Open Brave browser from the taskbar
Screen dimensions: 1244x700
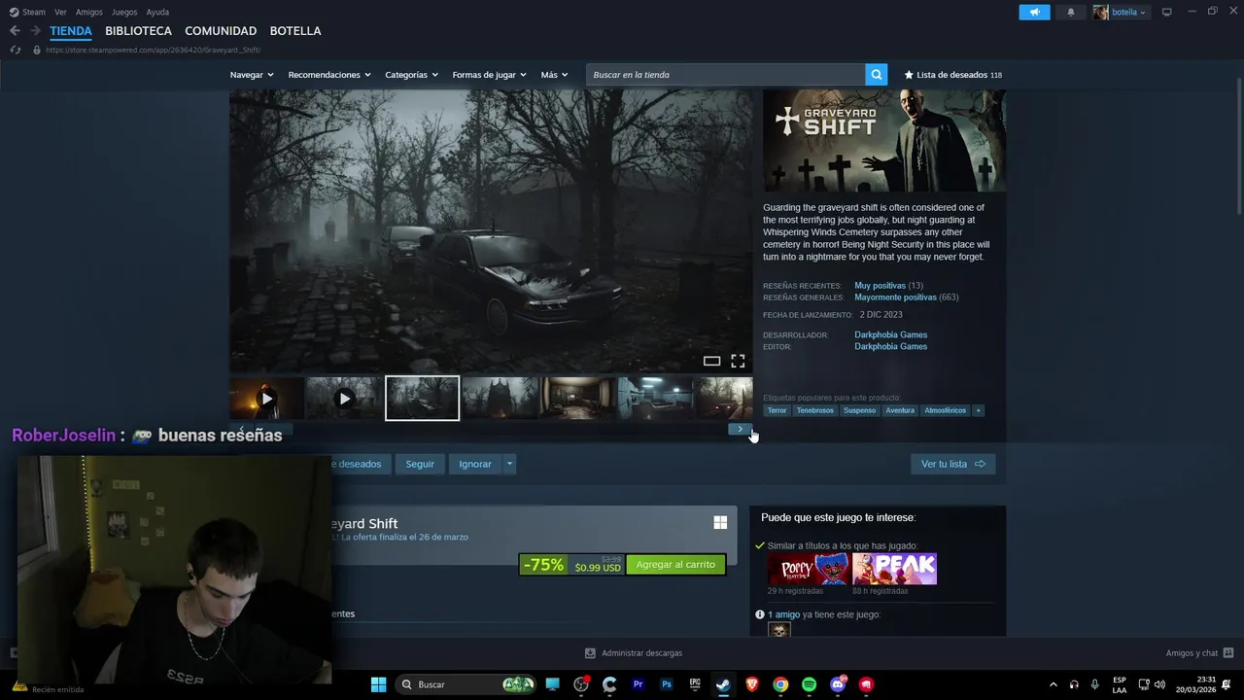[751, 684]
